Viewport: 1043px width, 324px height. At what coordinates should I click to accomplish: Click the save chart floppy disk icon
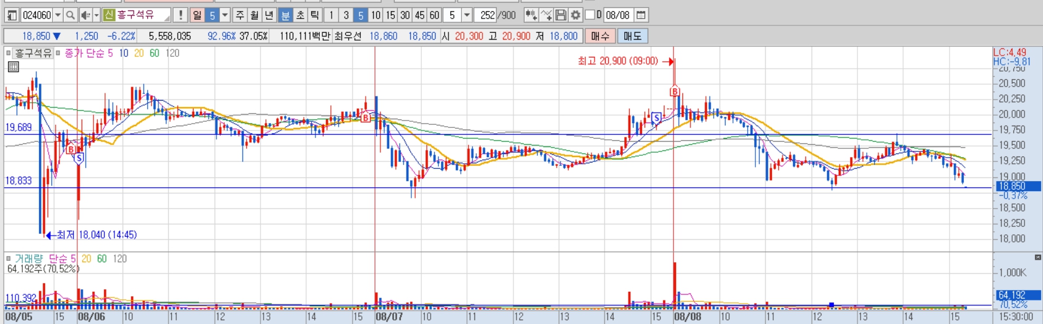coord(560,15)
